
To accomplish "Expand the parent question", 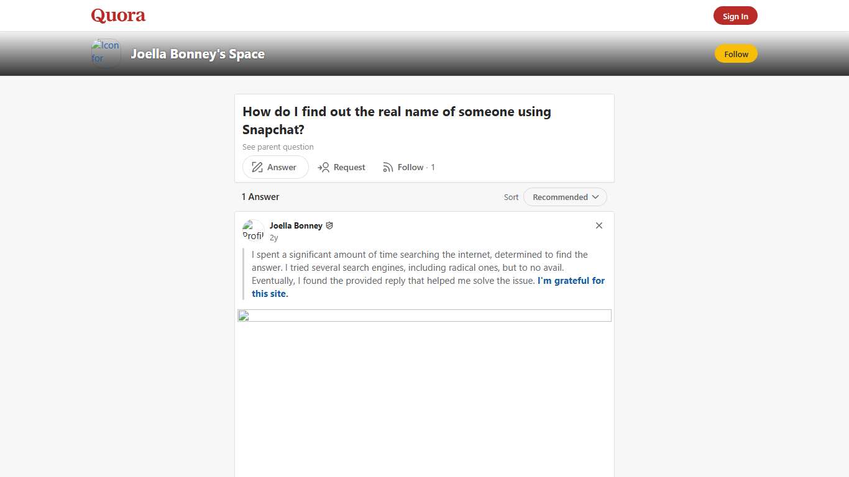I will pos(278,147).
